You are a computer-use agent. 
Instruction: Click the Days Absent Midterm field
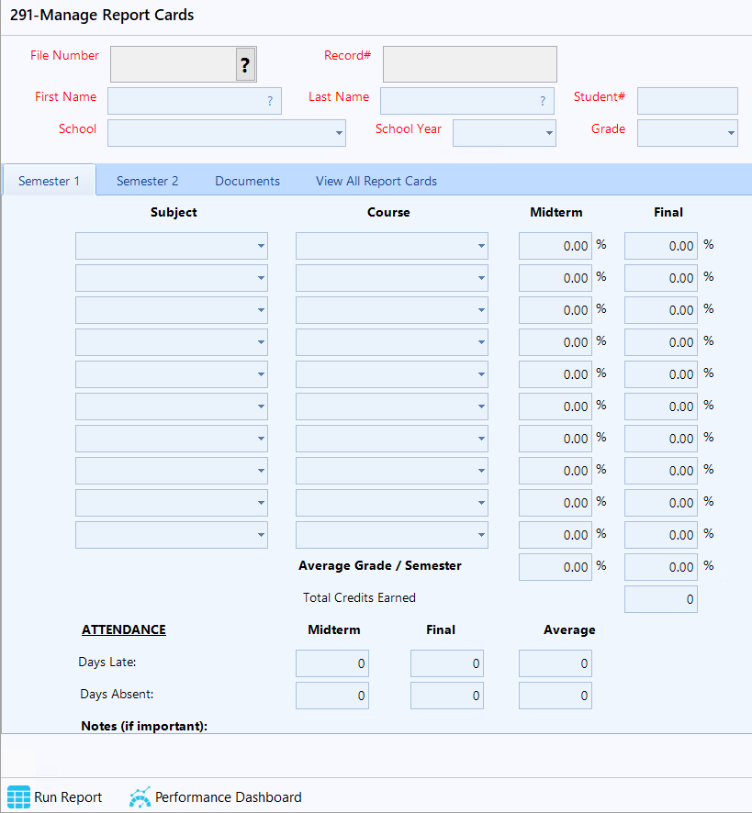(332, 696)
